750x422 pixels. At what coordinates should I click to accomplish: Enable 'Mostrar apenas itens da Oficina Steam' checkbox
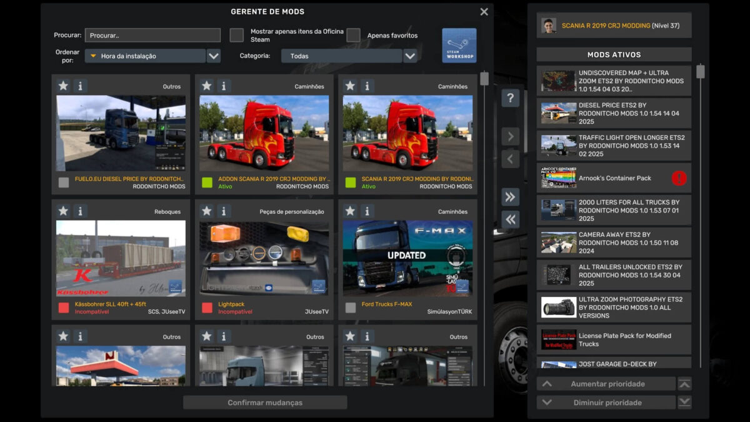click(x=236, y=35)
